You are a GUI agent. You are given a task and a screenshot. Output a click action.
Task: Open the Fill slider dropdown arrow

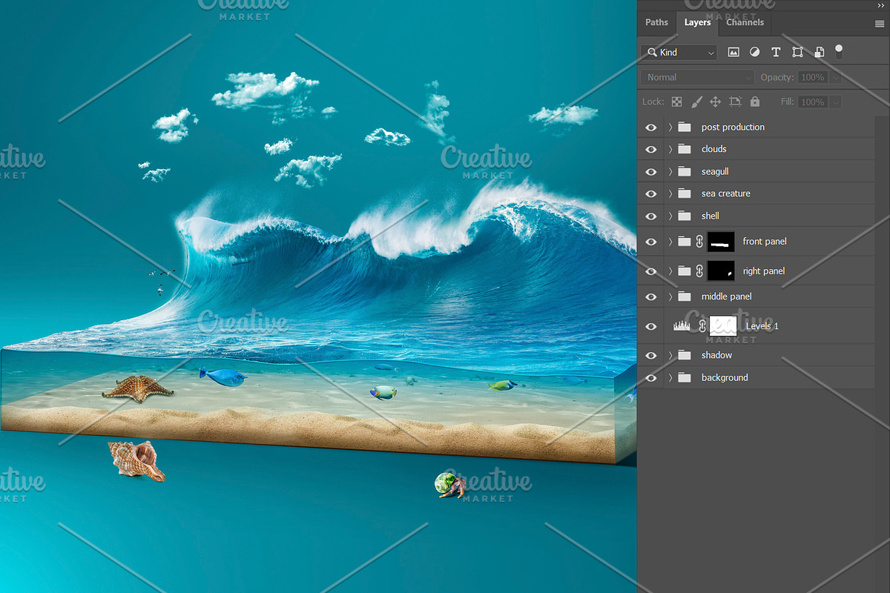(835, 102)
